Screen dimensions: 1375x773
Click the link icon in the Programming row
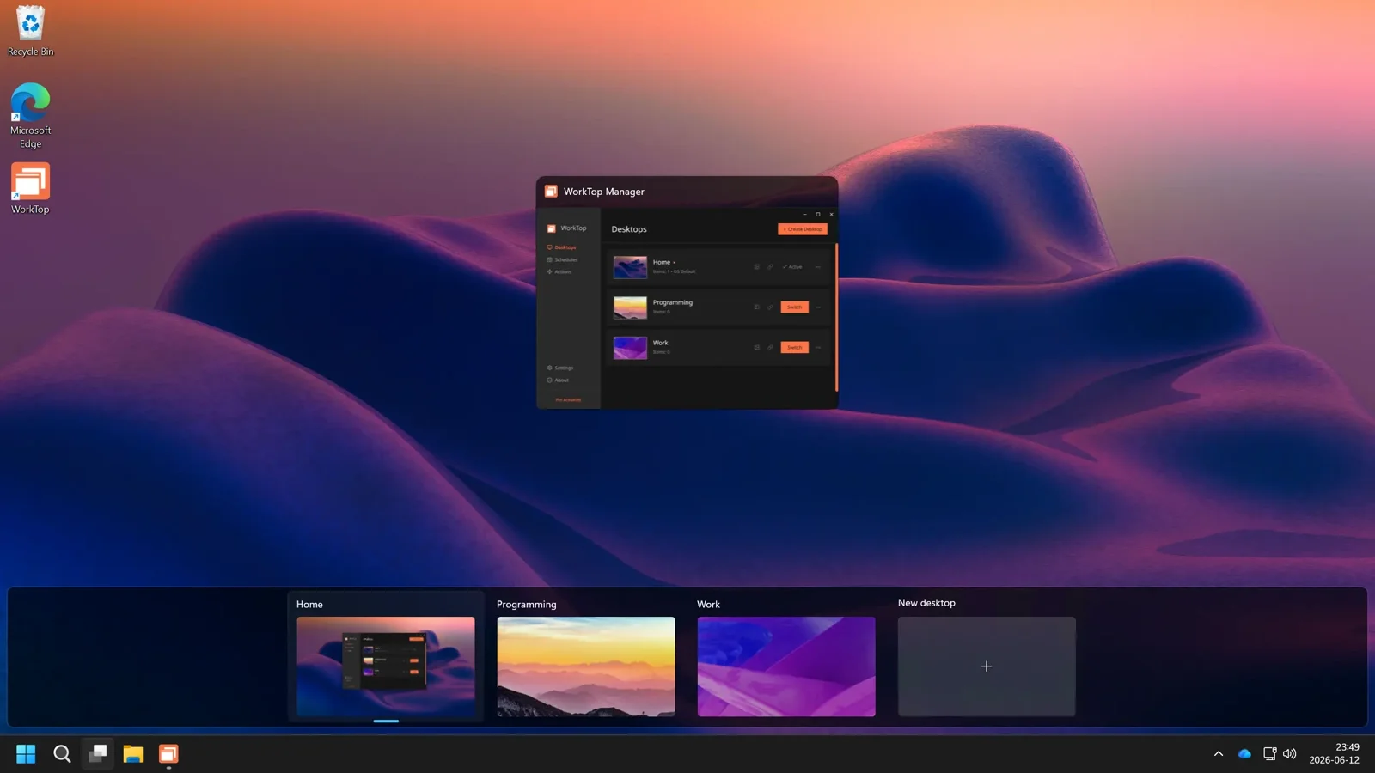pyautogui.click(x=770, y=307)
